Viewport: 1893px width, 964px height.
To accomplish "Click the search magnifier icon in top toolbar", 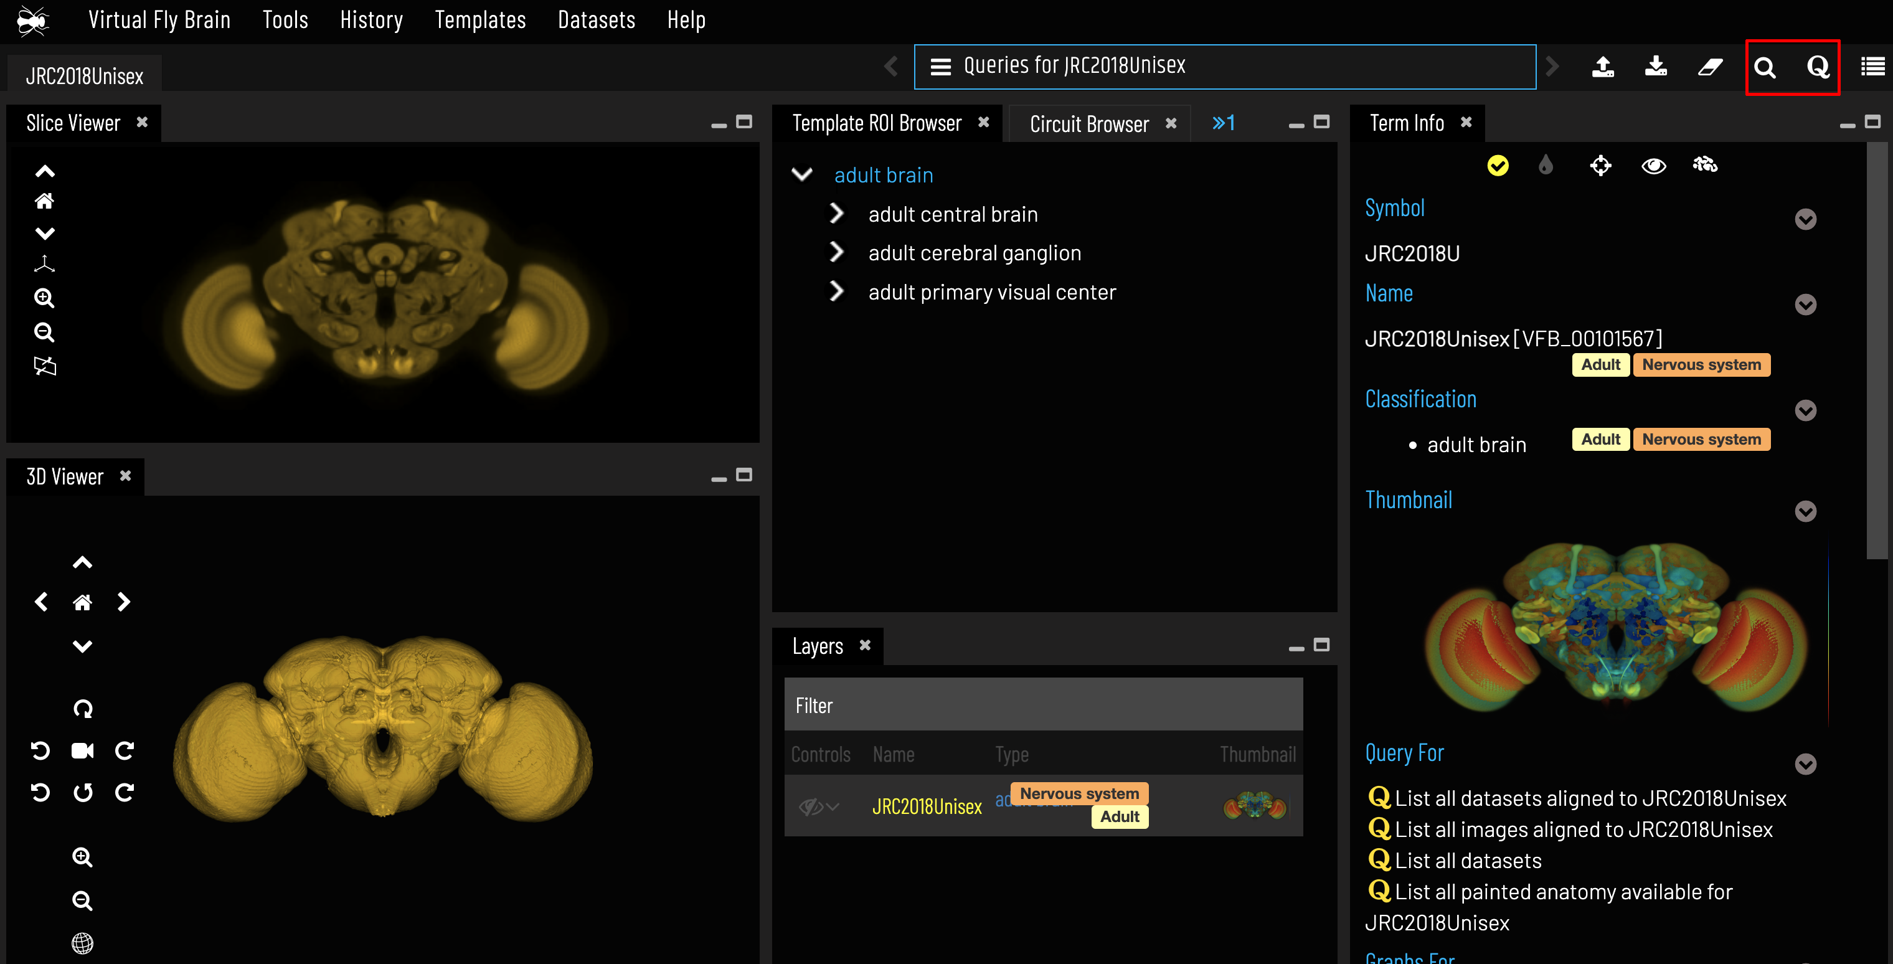I will (x=1764, y=68).
